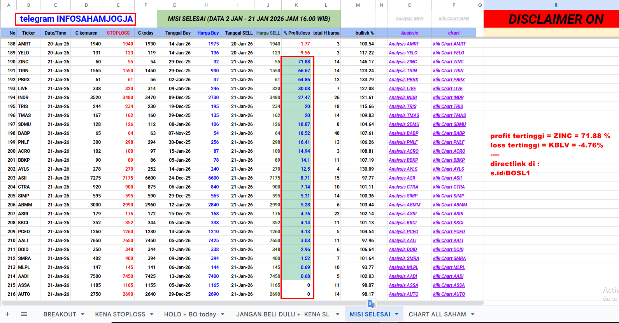Click the add new sheet plus icon

tap(7, 314)
